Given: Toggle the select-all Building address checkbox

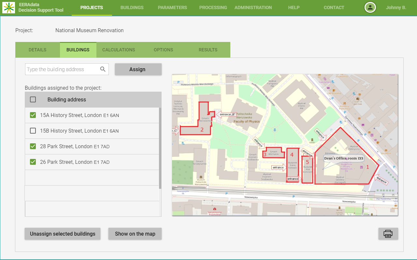Looking at the screenshot, I should 33,99.
